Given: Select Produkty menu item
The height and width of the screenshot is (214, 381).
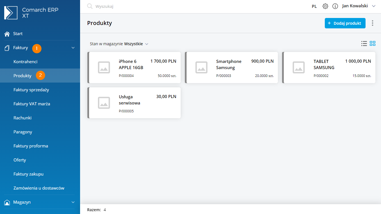Looking at the screenshot, I should tap(40, 76).
